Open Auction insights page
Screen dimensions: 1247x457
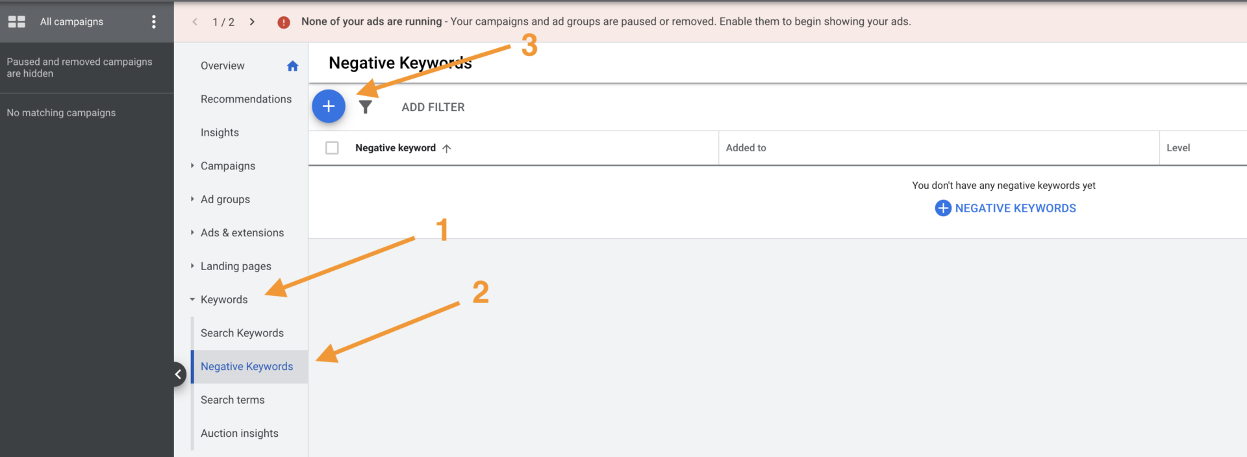(239, 433)
